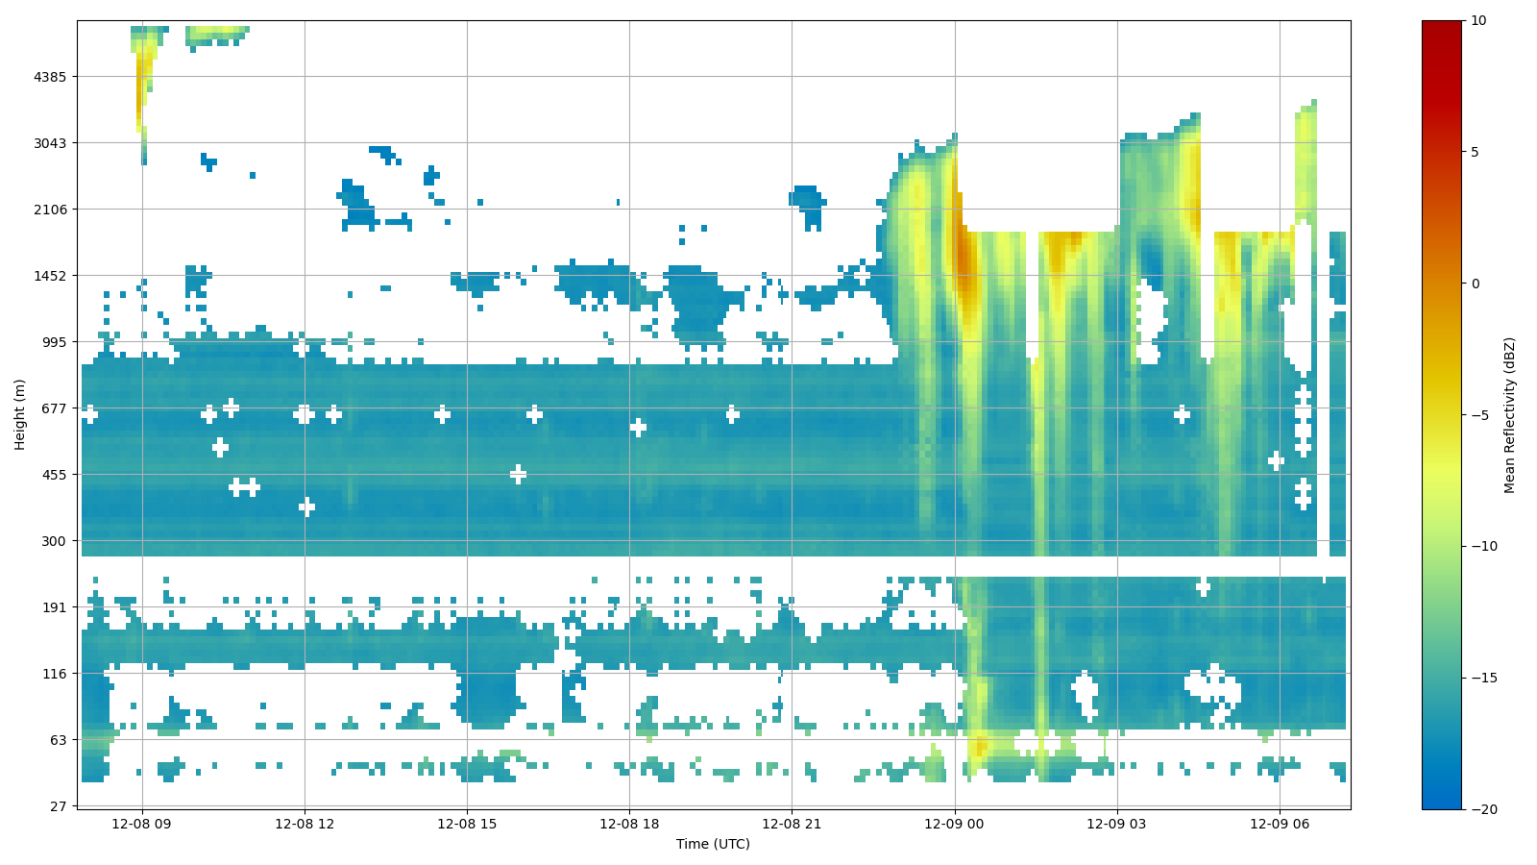Click the colorbar tick label '−5'
Image resolution: width=1537 pixels, height=865 pixels.
tap(1479, 415)
